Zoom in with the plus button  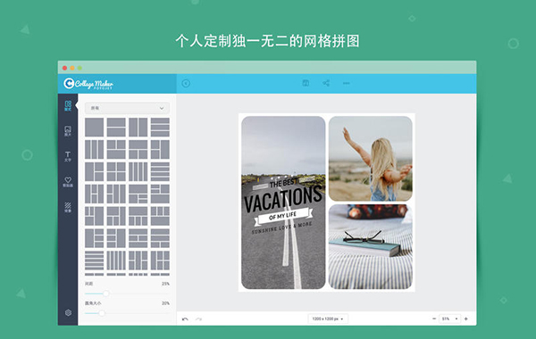coord(465,318)
